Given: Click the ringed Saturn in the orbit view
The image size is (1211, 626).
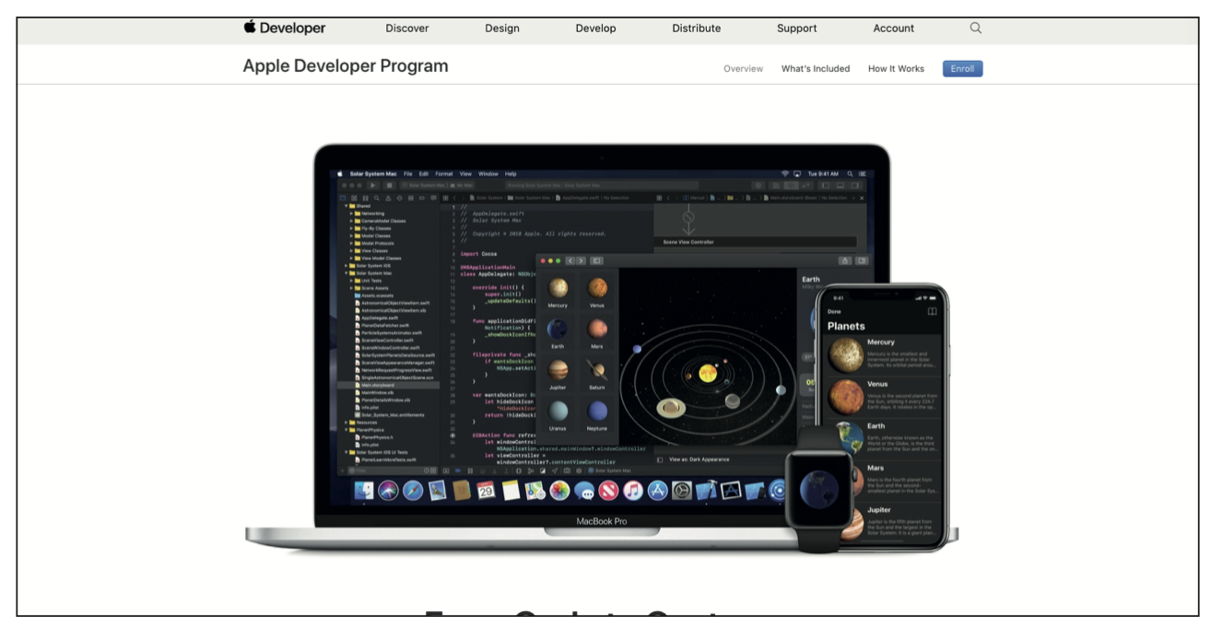Looking at the screenshot, I should (671, 406).
